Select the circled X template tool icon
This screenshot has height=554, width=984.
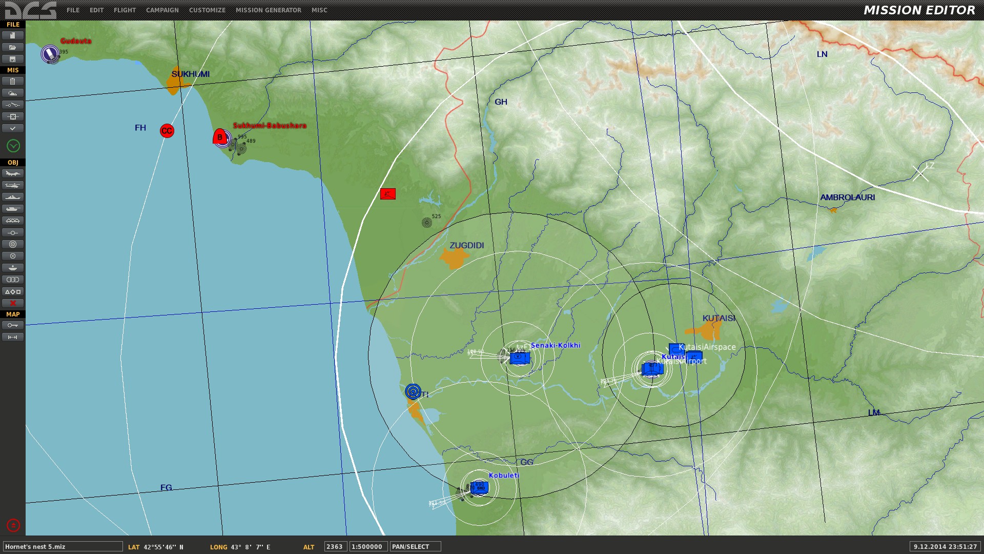tap(13, 256)
